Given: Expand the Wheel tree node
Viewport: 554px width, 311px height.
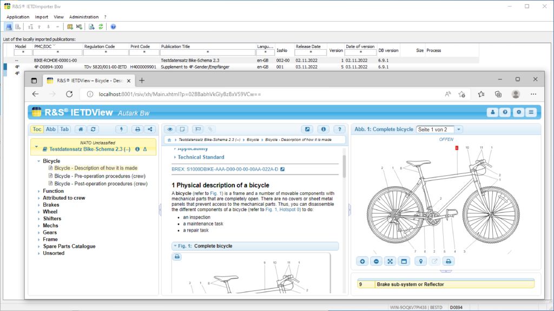Looking at the screenshot, I should point(38,212).
